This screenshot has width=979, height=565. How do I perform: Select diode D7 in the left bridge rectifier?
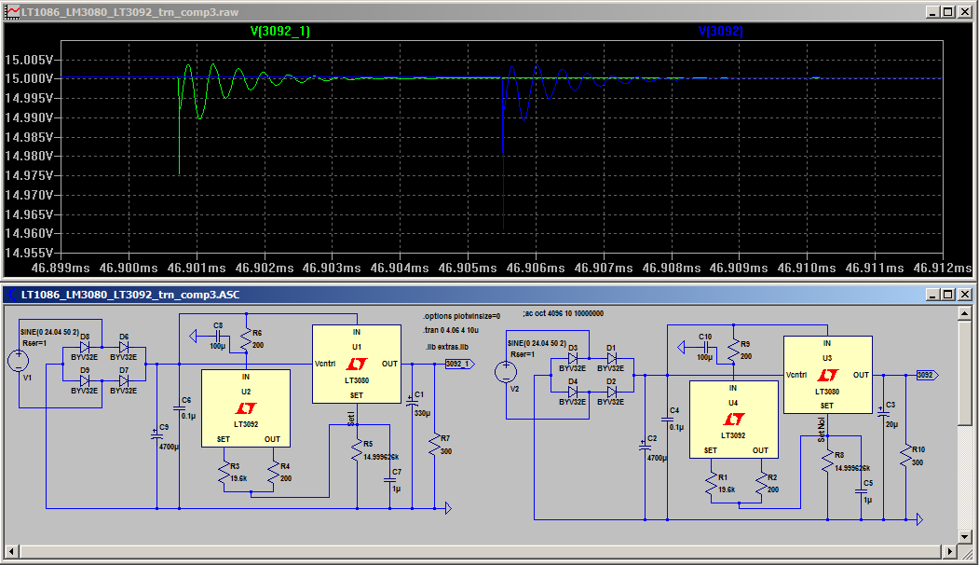pyautogui.click(x=124, y=380)
